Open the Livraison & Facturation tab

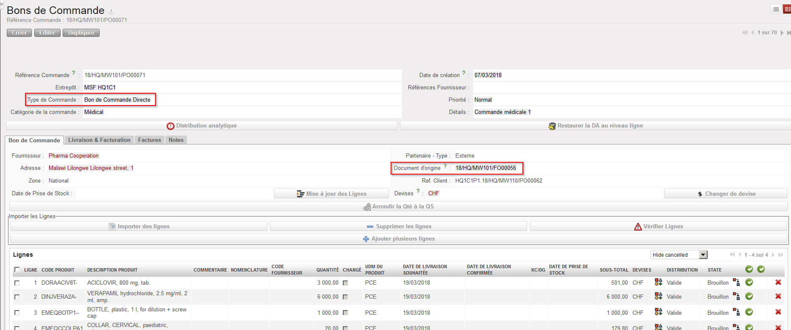[x=99, y=140]
